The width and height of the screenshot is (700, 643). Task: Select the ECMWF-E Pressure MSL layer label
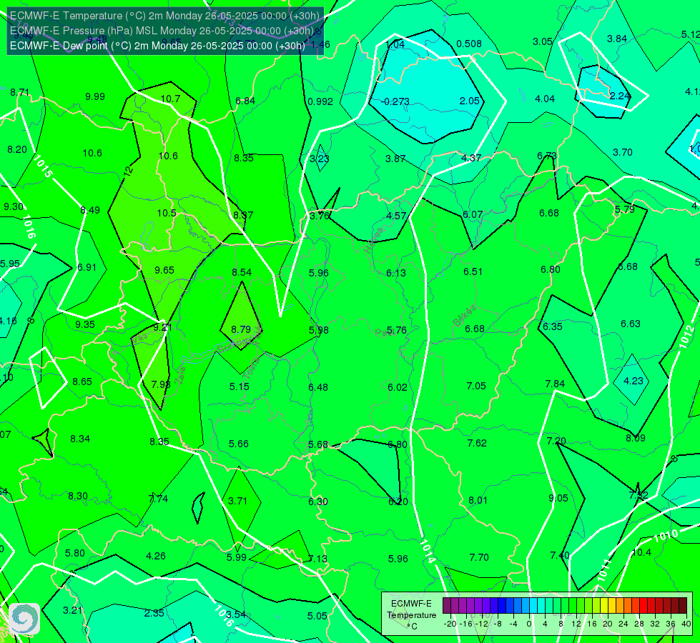click(x=162, y=31)
